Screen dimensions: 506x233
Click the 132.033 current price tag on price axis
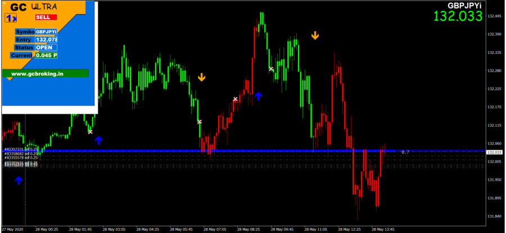coord(494,152)
